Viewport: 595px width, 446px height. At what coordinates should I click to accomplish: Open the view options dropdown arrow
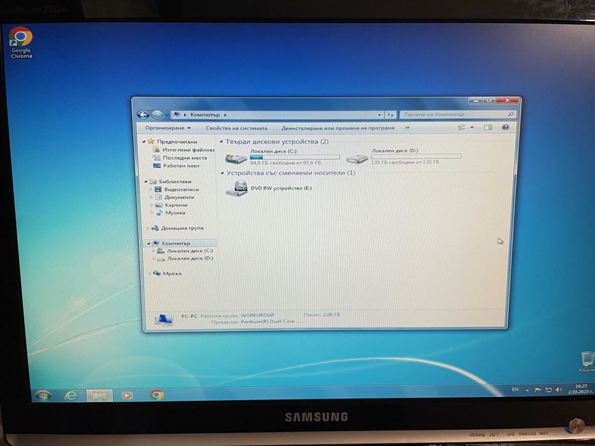click(x=472, y=127)
